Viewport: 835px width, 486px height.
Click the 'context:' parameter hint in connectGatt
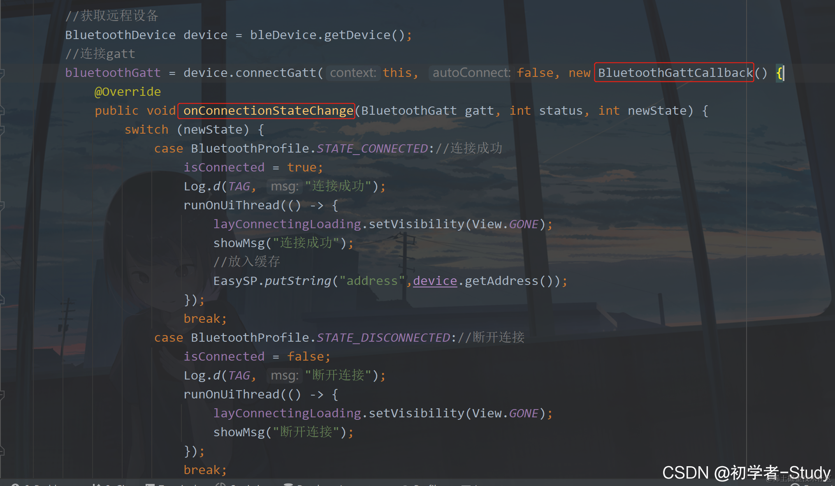tap(353, 73)
